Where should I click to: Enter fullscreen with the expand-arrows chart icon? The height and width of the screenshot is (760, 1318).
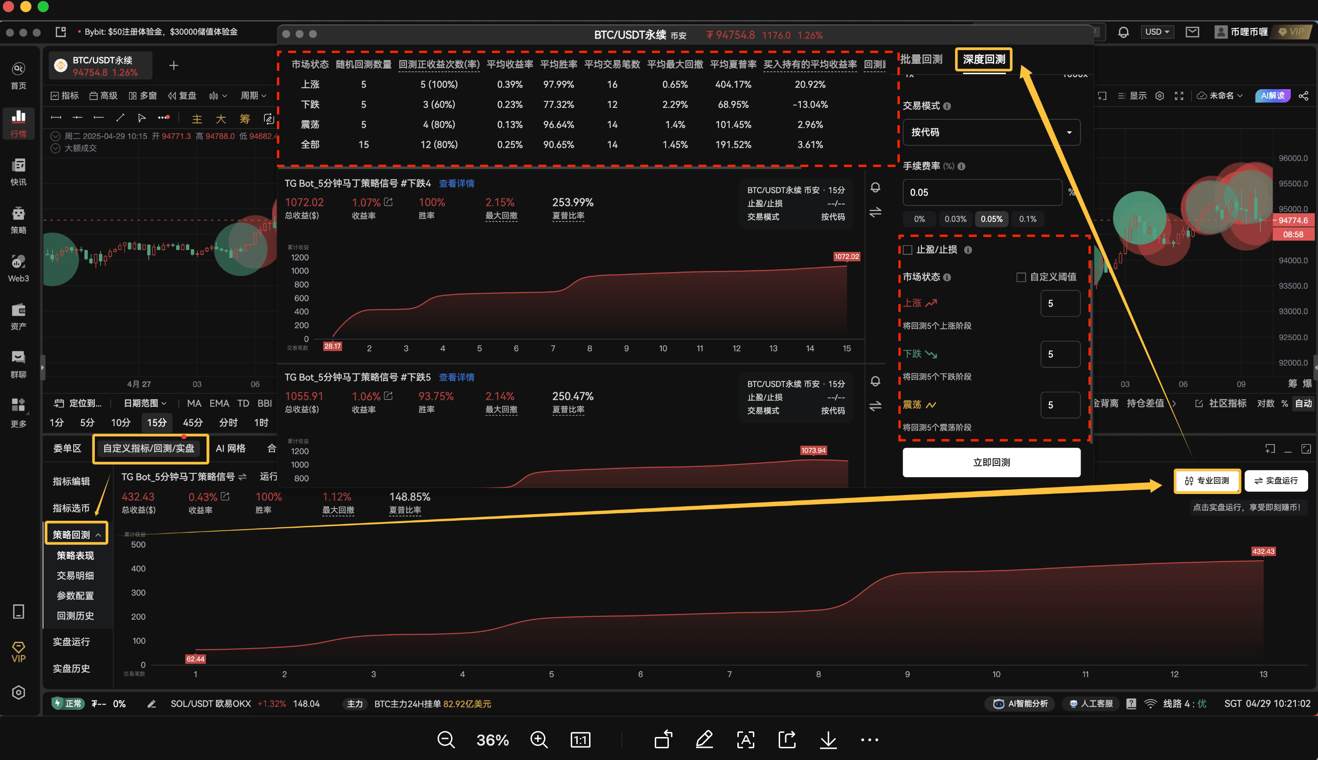coord(1179,96)
